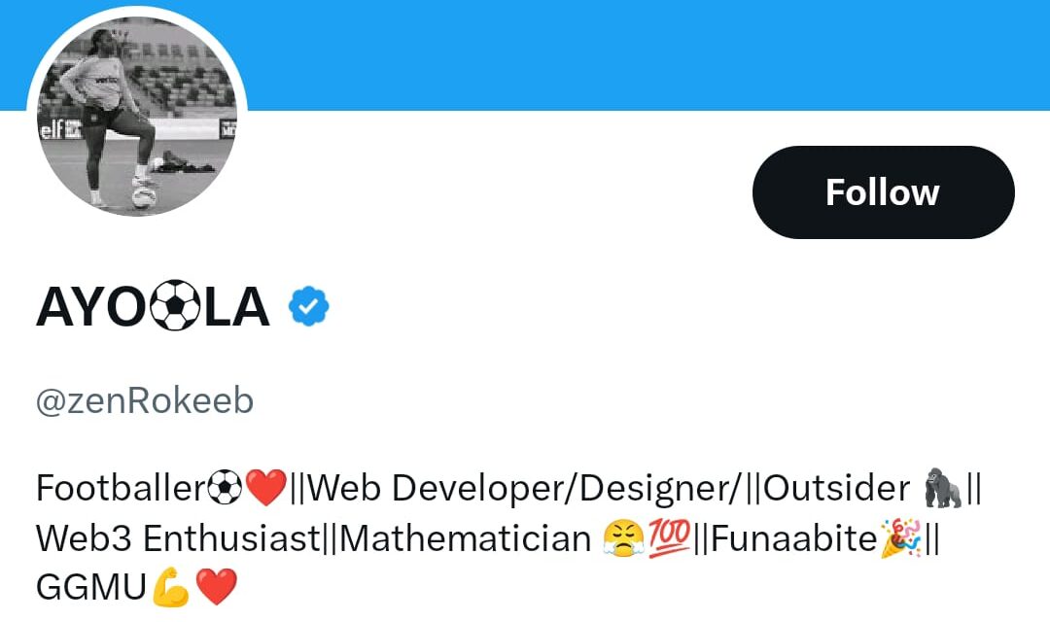
Task: Click the word Mathematician in the bio
Action: pyautogui.click(x=465, y=537)
